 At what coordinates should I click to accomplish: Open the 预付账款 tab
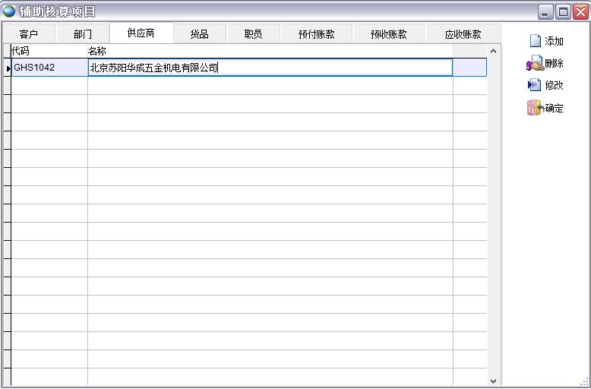[x=316, y=34]
